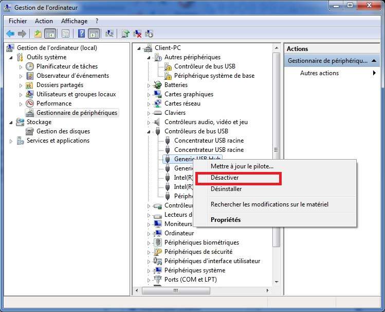This screenshot has height=312, width=385.
Task: Click horizontal scrollbar left arrow
Action: point(137,290)
